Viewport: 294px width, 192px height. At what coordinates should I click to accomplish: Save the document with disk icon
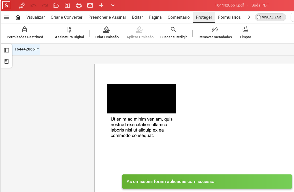67,5
